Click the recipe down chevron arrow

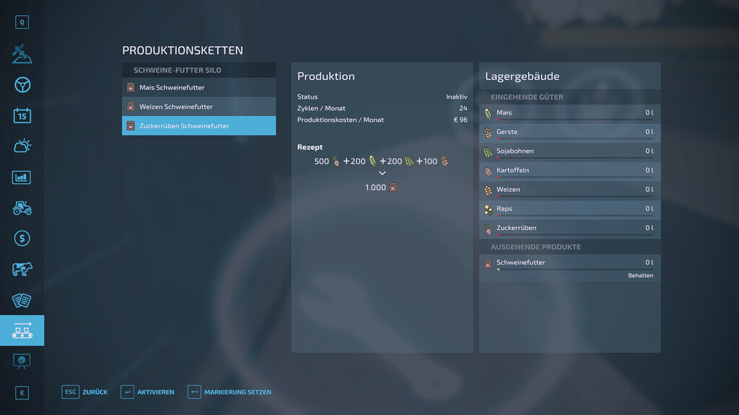(382, 173)
